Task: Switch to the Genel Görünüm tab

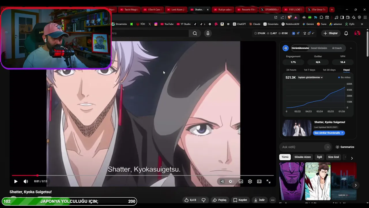Action: click(x=319, y=48)
